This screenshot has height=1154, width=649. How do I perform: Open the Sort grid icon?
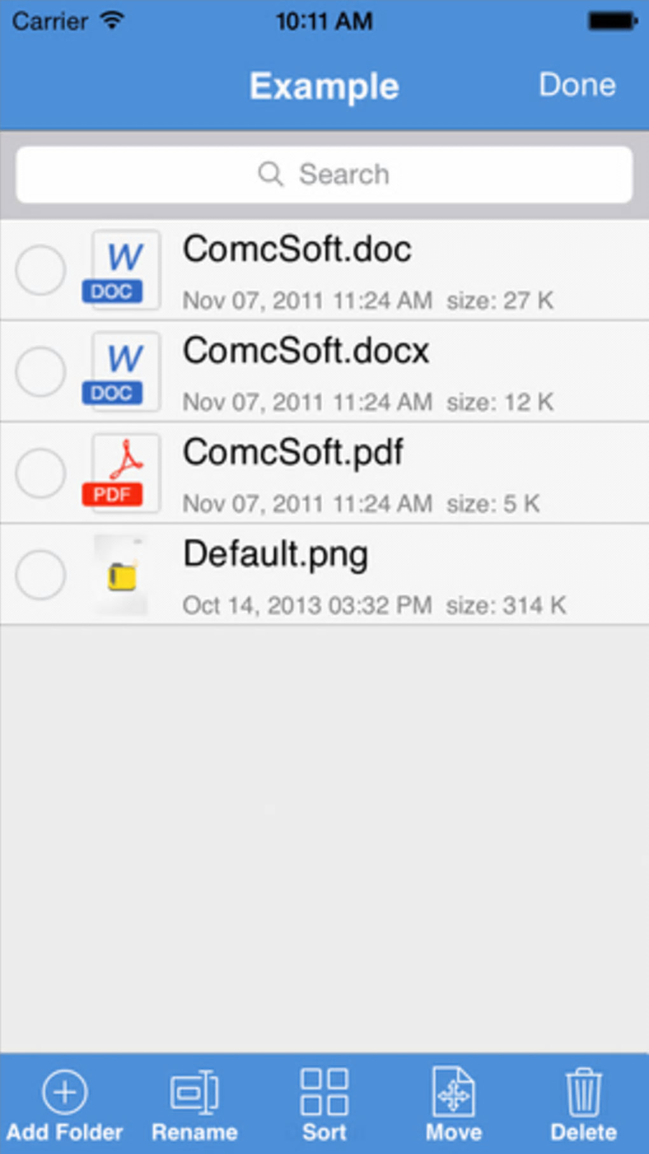(x=324, y=1092)
